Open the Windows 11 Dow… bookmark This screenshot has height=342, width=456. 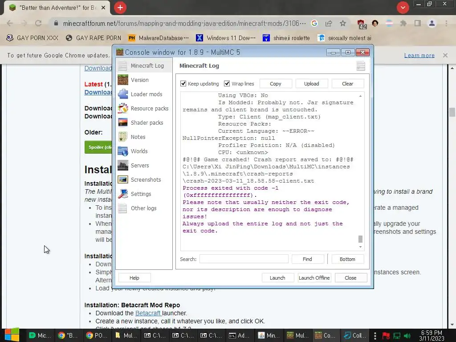point(226,38)
